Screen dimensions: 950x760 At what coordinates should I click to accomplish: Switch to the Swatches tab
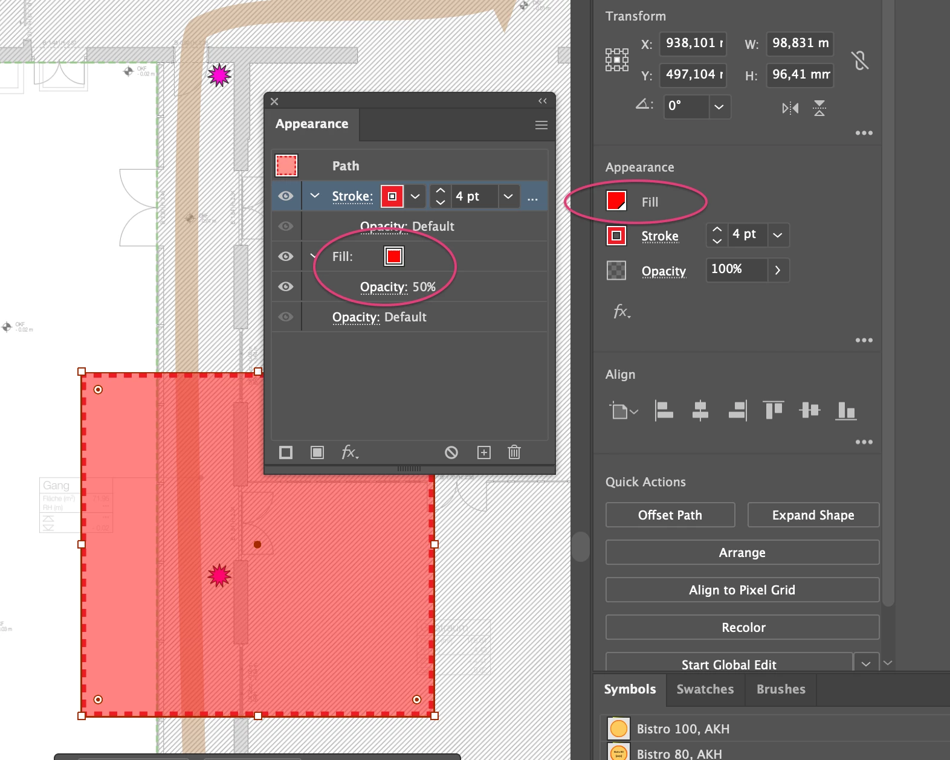[705, 689]
